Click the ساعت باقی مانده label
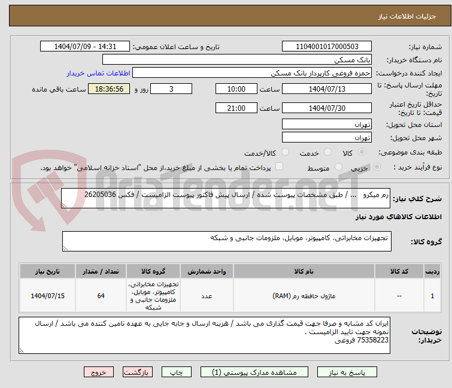 pos(59,89)
